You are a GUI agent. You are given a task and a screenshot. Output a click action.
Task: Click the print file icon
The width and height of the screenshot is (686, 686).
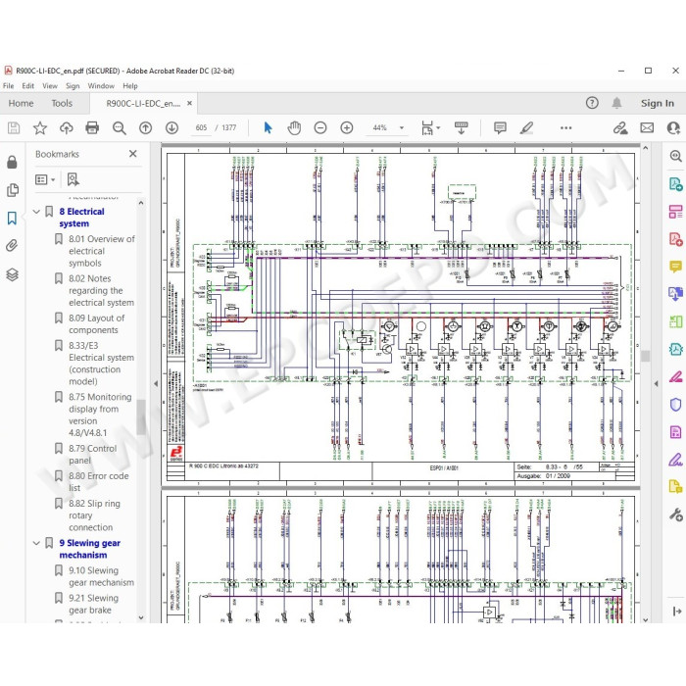pyautogui.click(x=92, y=127)
